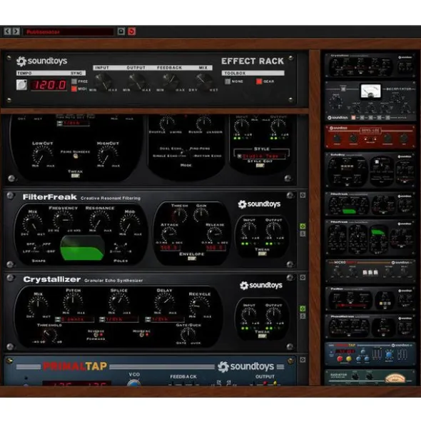Image resolution: width=421 pixels, height=422 pixels.
Task: Click the FilterFreak Gain knob
Action: click(201, 215)
